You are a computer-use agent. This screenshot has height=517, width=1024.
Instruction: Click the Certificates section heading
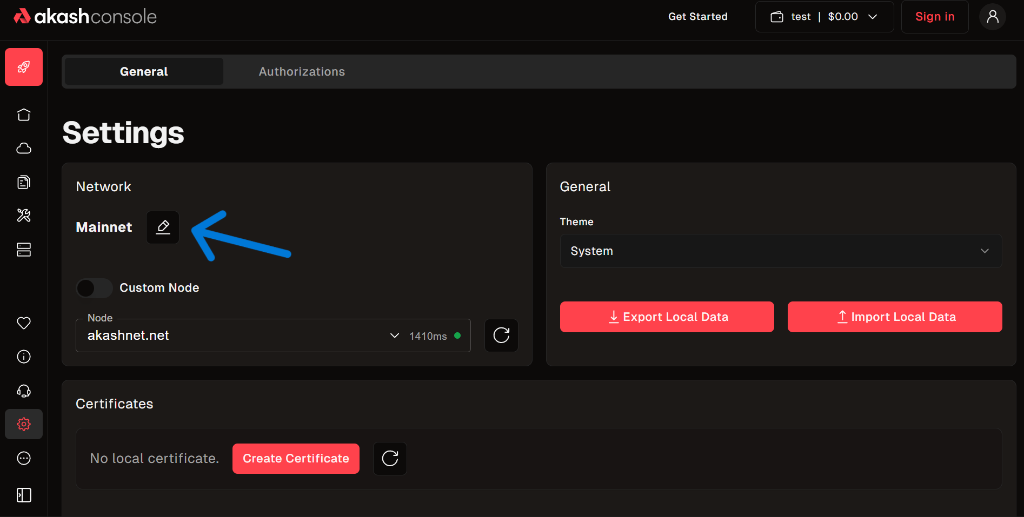(115, 404)
